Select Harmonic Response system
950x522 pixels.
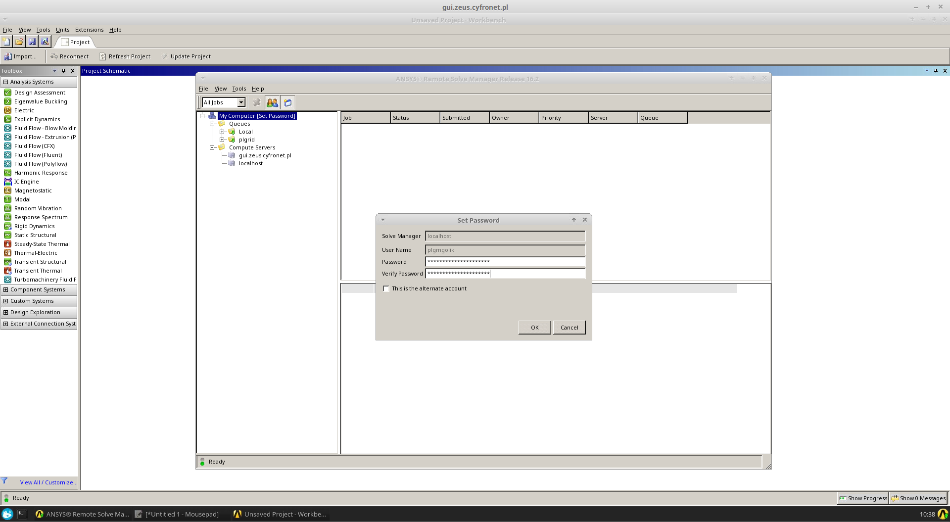click(41, 173)
